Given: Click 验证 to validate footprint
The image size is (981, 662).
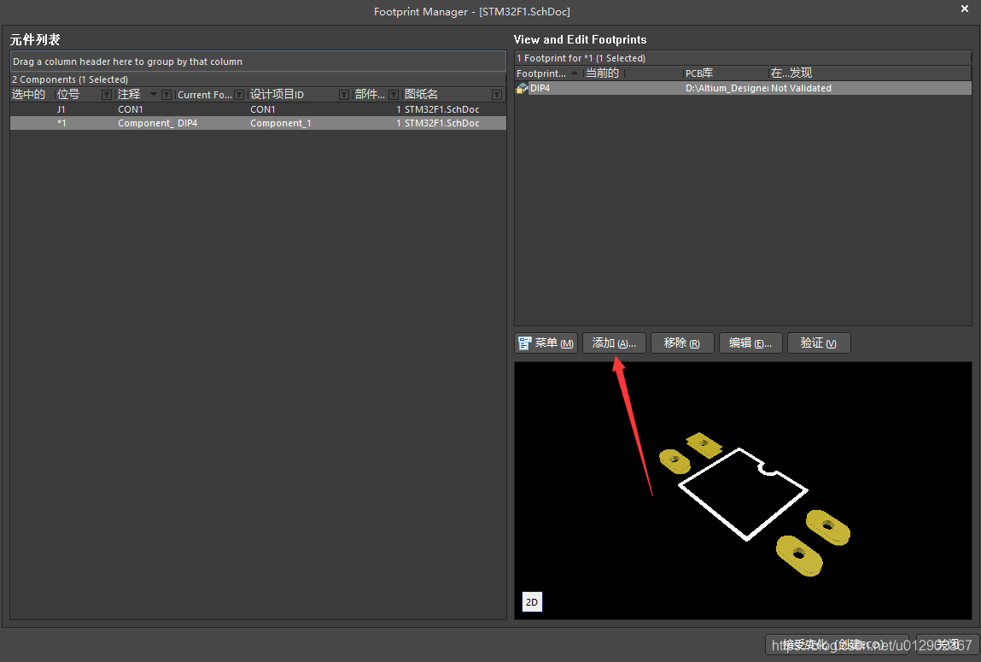Looking at the screenshot, I should click(x=818, y=343).
